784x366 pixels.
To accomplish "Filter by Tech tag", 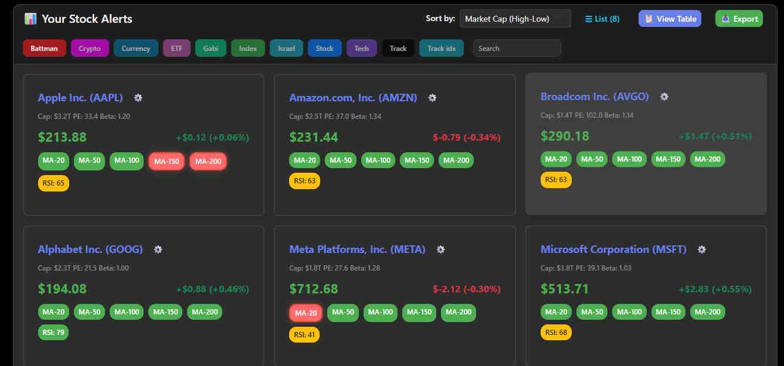I will click(362, 49).
